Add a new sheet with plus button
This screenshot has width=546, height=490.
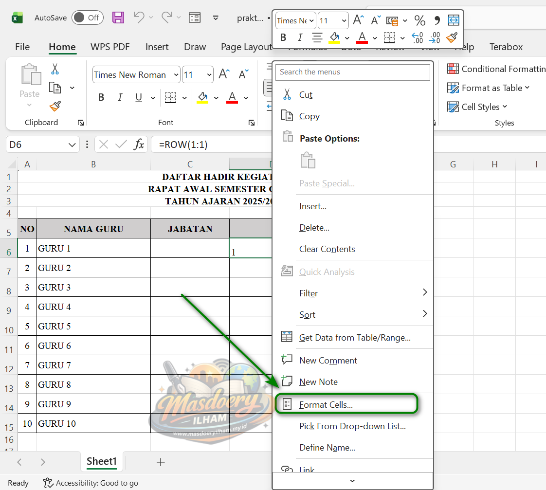click(x=161, y=462)
